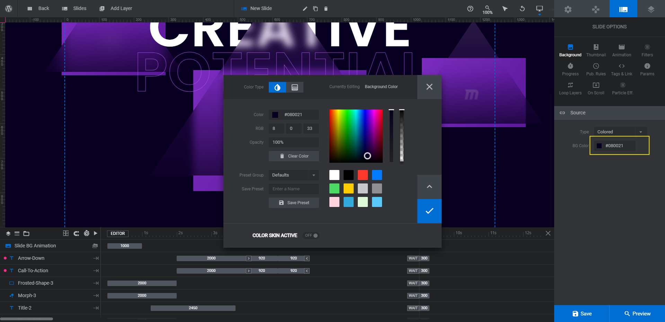Click Clear Color button
This screenshot has height=322, width=665.
(294, 156)
